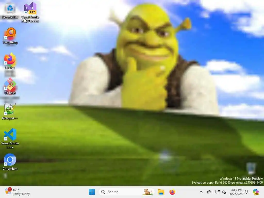Click the muted volume tray icon
The width and height of the screenshot is (264, 198).
224,192
